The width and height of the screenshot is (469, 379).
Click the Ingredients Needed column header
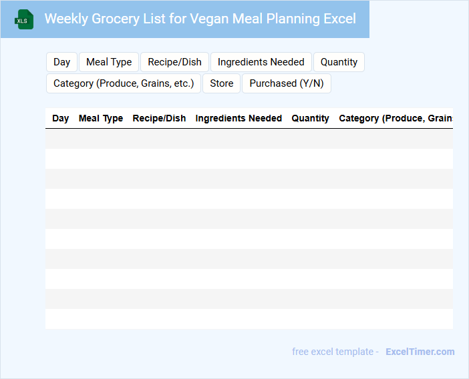239,118
